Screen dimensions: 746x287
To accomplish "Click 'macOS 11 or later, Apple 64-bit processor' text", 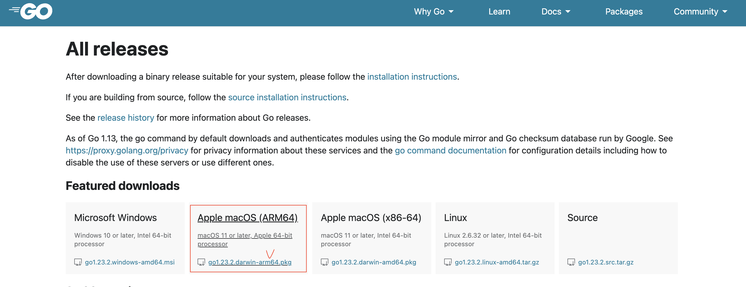I will coord(245,240).
